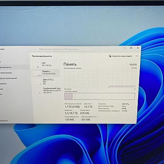Click the ЦП mini graph thumbnail
Image resolution: width=164 pixels, height=164 pixels.
pyautogui.click(x=37, y=65)
